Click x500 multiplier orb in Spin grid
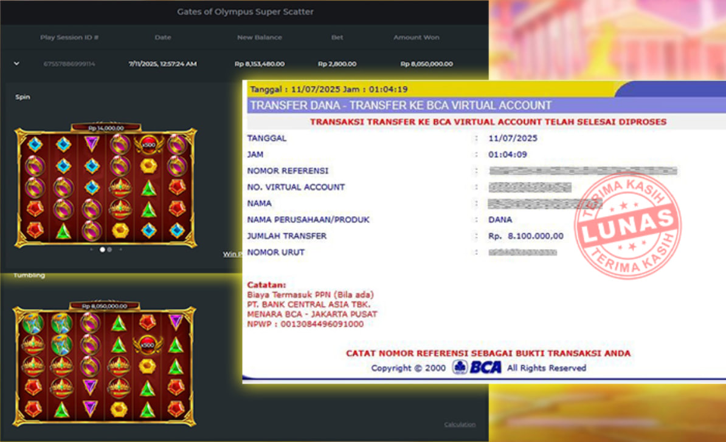This screenshot has height=442, width=726. (x=148, y=144)
